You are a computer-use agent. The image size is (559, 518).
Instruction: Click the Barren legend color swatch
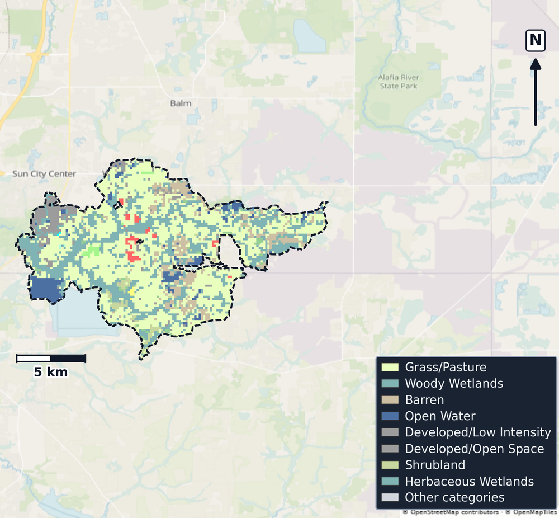click(390, 399)
